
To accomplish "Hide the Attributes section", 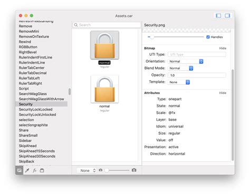I will point(223,93).
